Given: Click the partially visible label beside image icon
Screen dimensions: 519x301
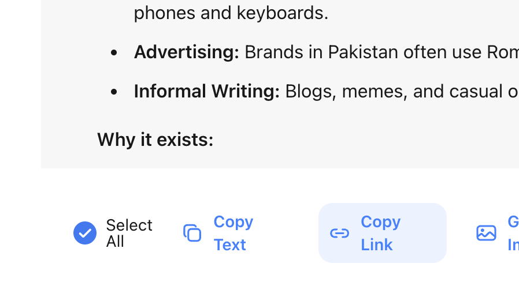Looking at the screenshot, I should pos(513,233).
